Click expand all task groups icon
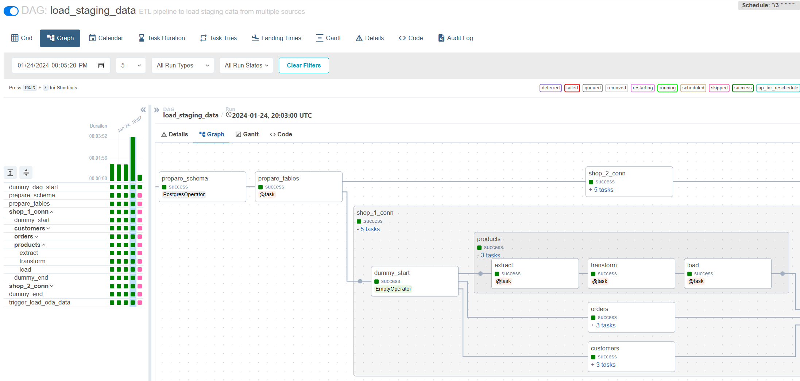 (10, 172)
